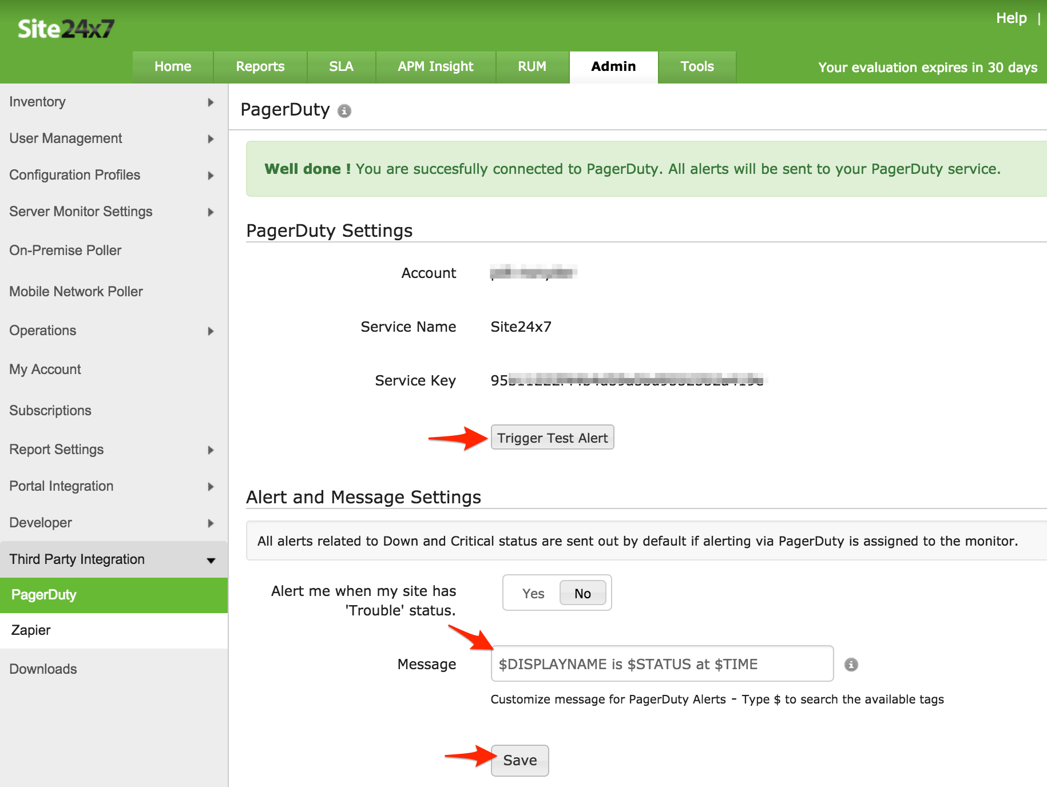Click the info icon next to Message field

click(852, 664)
